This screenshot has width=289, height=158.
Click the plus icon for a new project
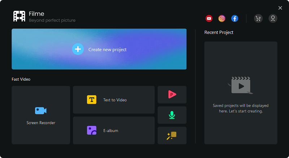tap(78, 49)
